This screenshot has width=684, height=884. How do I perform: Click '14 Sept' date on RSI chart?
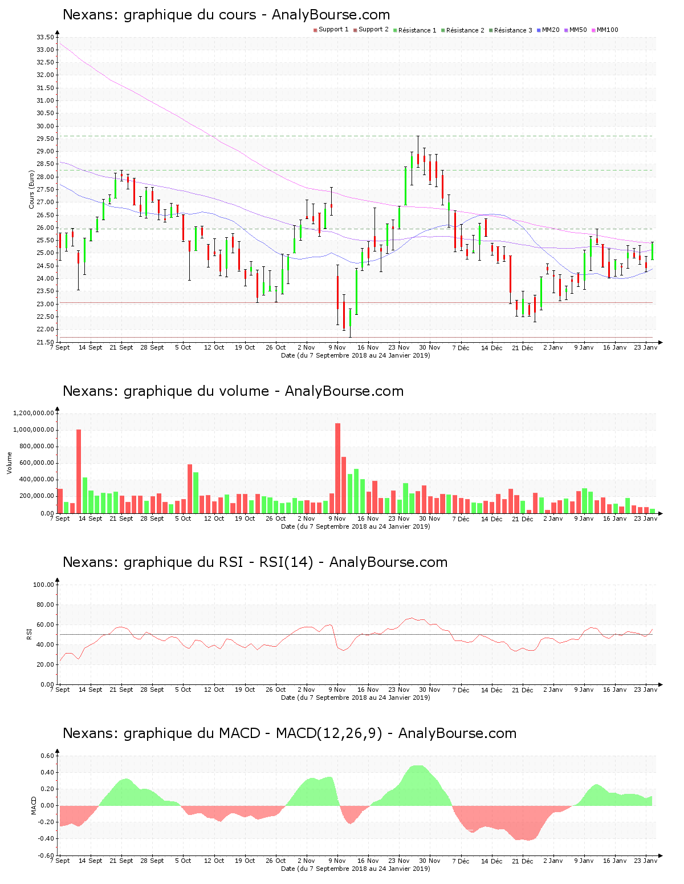(91, 690)
